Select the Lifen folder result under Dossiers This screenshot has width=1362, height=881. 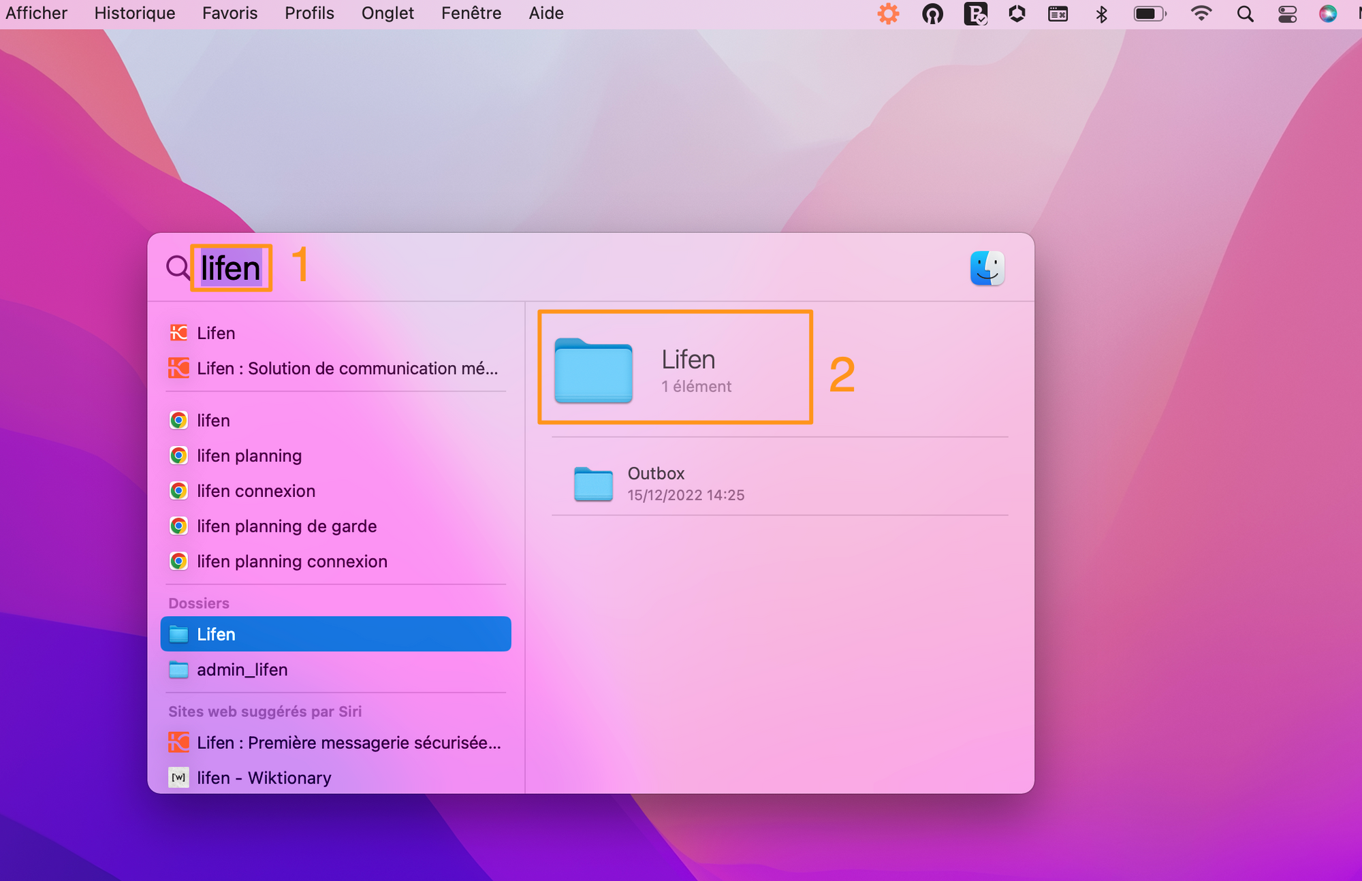336,634
